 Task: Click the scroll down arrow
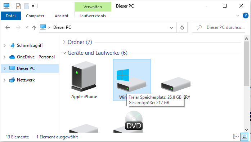click(246, 130)
